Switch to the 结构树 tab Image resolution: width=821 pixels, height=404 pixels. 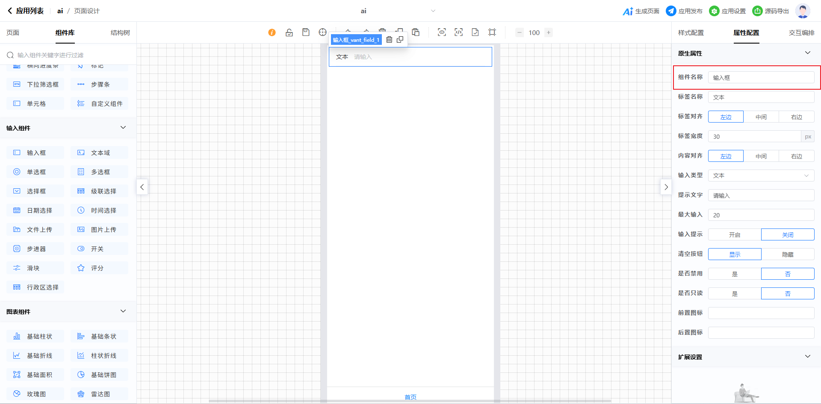[x=120, y=33]
